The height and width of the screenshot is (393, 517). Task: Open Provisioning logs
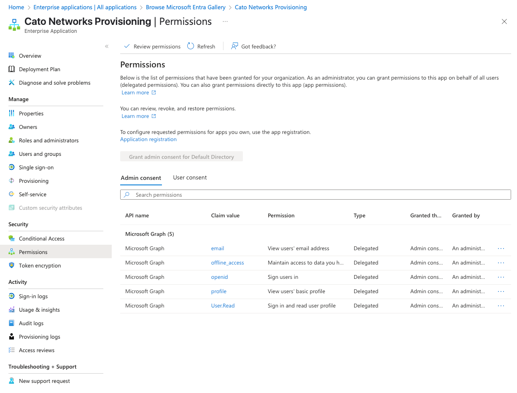coord(40,337)
